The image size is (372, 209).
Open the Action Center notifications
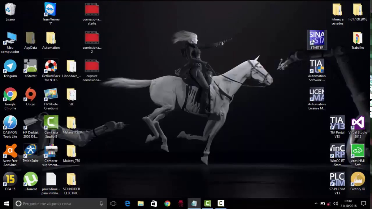[x=363, y=203]
